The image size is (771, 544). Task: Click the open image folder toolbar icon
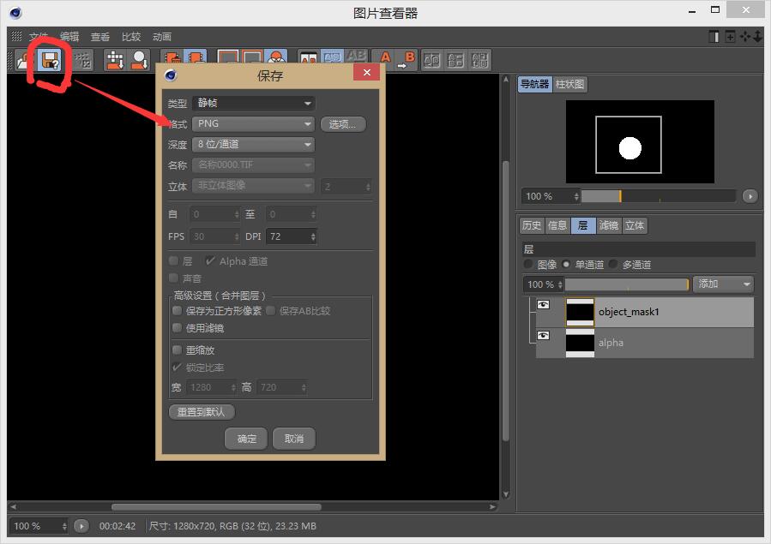coord(22,60)
